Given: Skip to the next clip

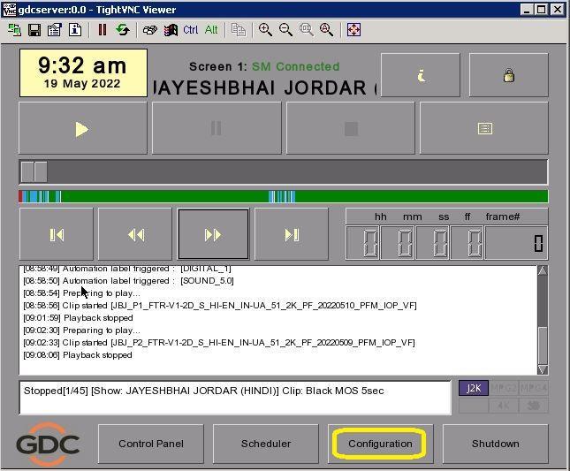Looking at the screenshot, I should click(292, 234).
